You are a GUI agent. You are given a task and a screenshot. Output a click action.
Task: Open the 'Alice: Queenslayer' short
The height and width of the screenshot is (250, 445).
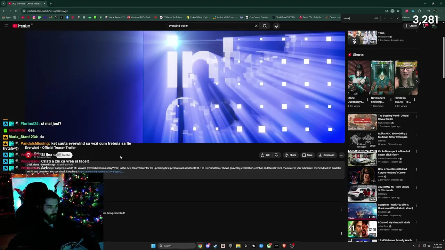(x=359, y=78)
